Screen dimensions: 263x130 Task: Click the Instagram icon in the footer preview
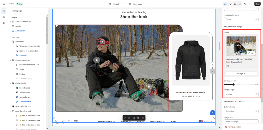pos(57,122)
